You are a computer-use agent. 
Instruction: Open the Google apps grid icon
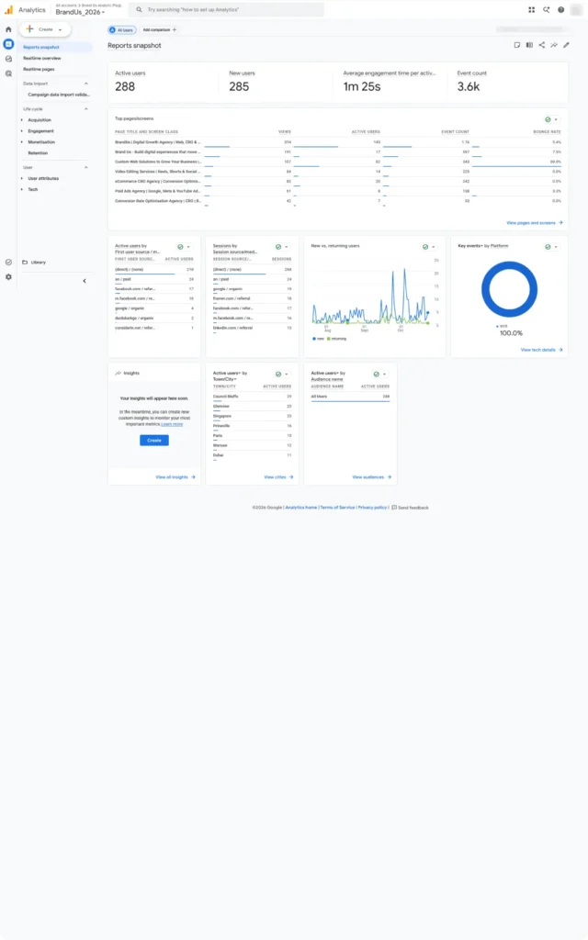point(532,9)
